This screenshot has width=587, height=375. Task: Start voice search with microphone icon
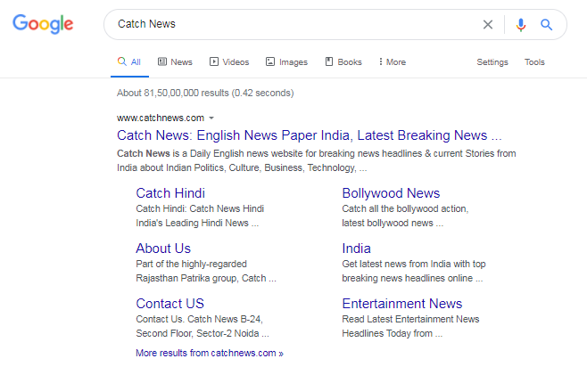(521, 25)
